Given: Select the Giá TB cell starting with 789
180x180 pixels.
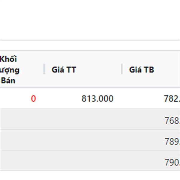Looking at the screenshot, I should [151, 140].
